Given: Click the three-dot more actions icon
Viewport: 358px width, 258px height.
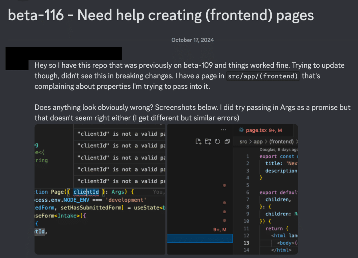Looking at the screenshot, I should [224, 130].
